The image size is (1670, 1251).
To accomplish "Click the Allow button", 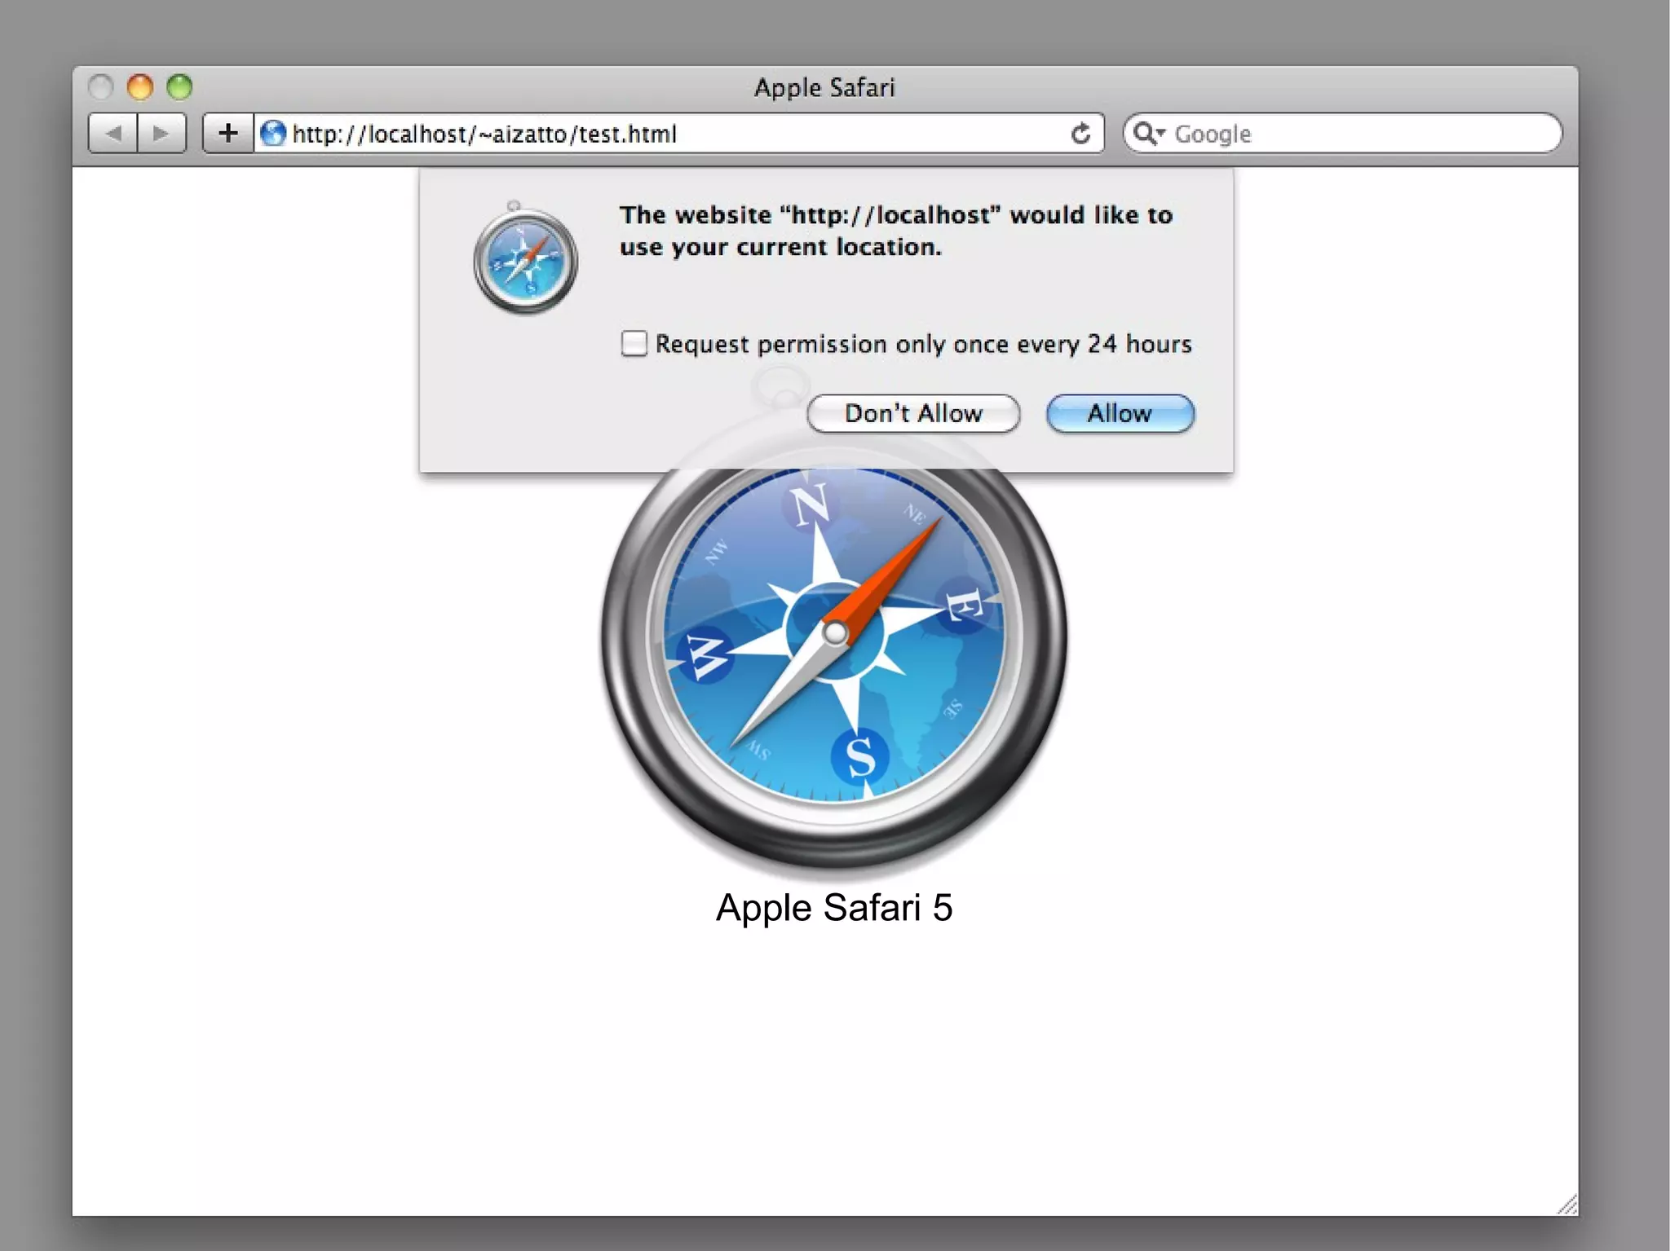I will pyautogui.click(x=1120, y=414).
